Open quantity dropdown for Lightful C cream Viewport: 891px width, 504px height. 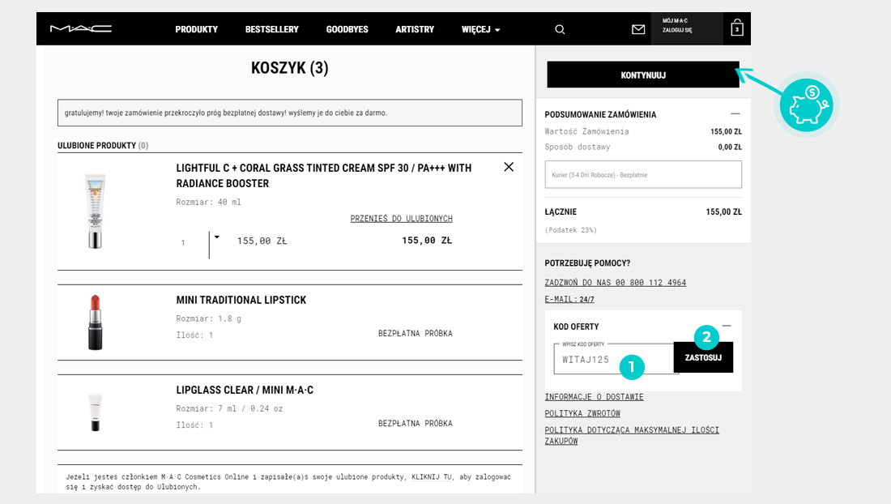coord(216,237)
